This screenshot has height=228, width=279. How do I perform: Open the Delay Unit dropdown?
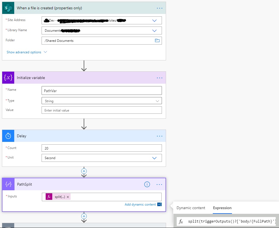point(154,158)
